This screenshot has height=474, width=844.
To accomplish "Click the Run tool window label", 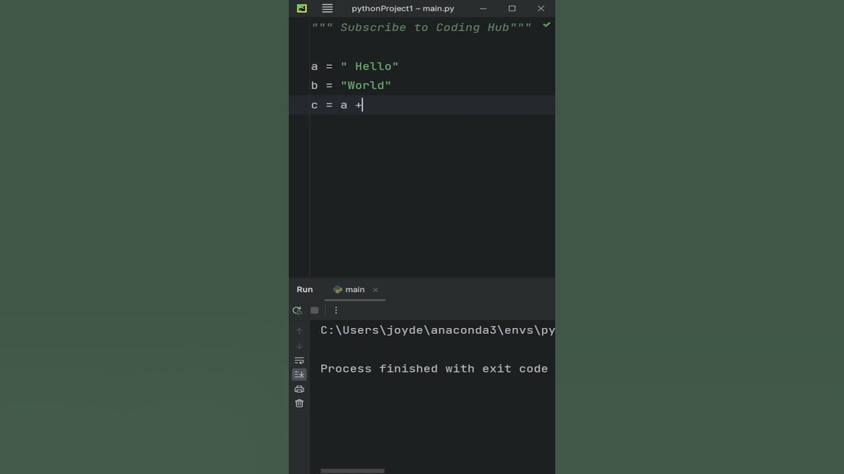I will click(x=305, y=290).
